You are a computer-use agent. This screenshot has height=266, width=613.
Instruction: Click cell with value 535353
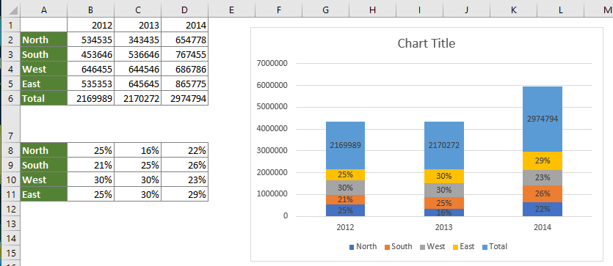(91, 84)
